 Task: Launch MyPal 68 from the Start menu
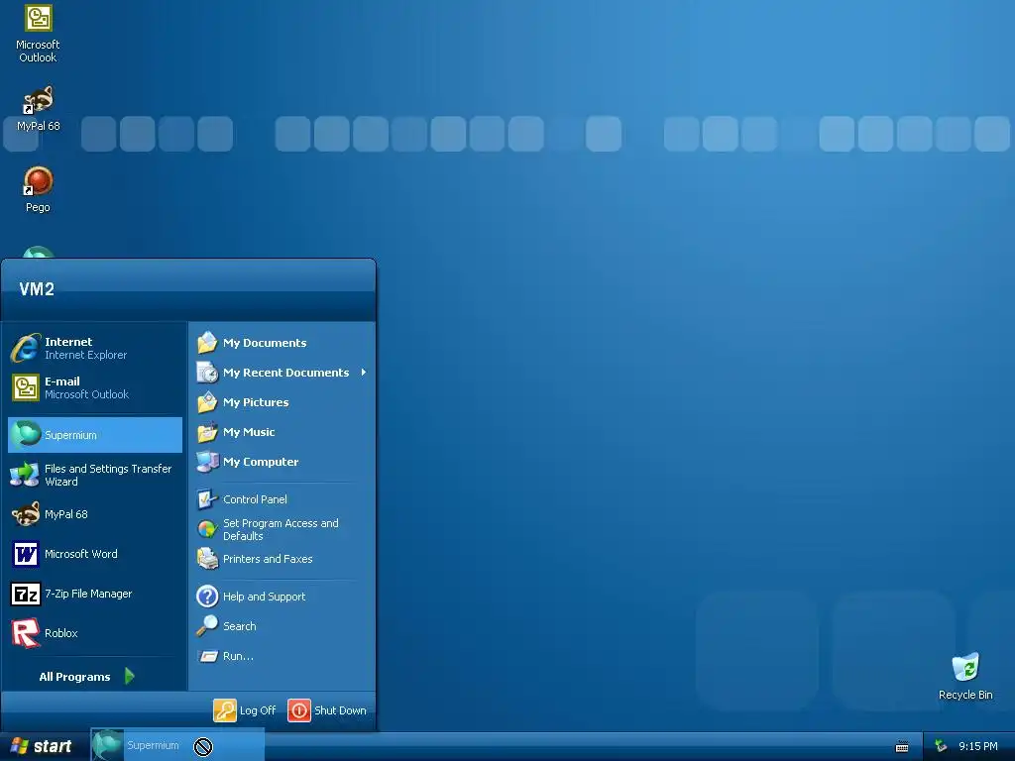point(94,514)
